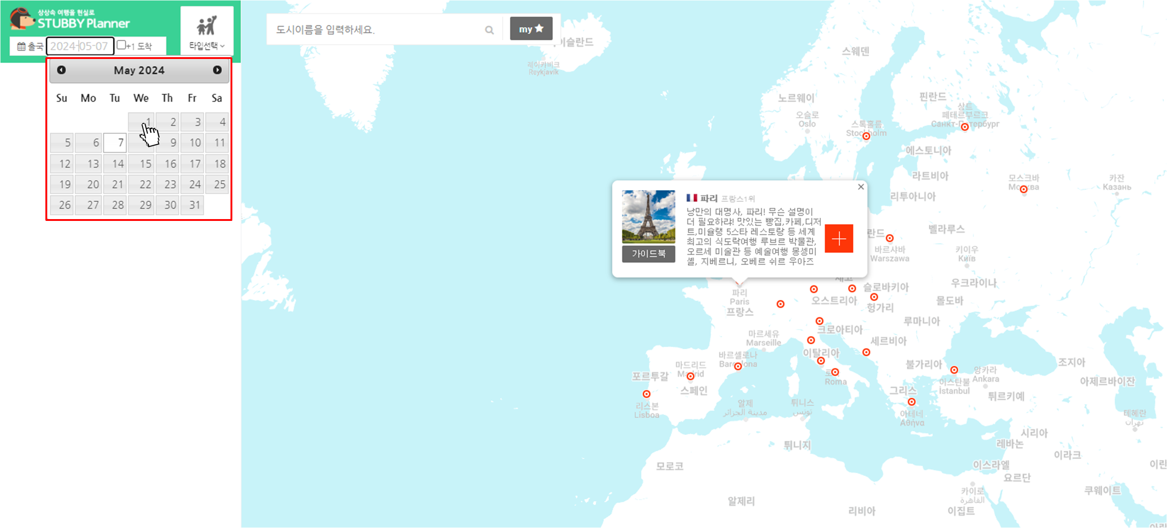Select May 15 in the calendar
Image resolution: width=1167 pixels, height=528 pixels.
coord(141,163)
